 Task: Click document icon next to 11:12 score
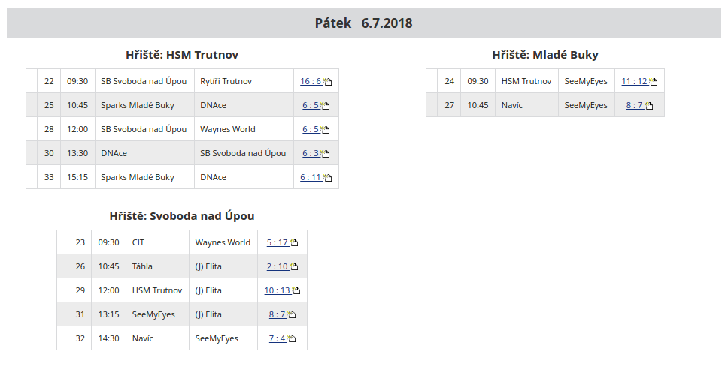tap(653, 82)
